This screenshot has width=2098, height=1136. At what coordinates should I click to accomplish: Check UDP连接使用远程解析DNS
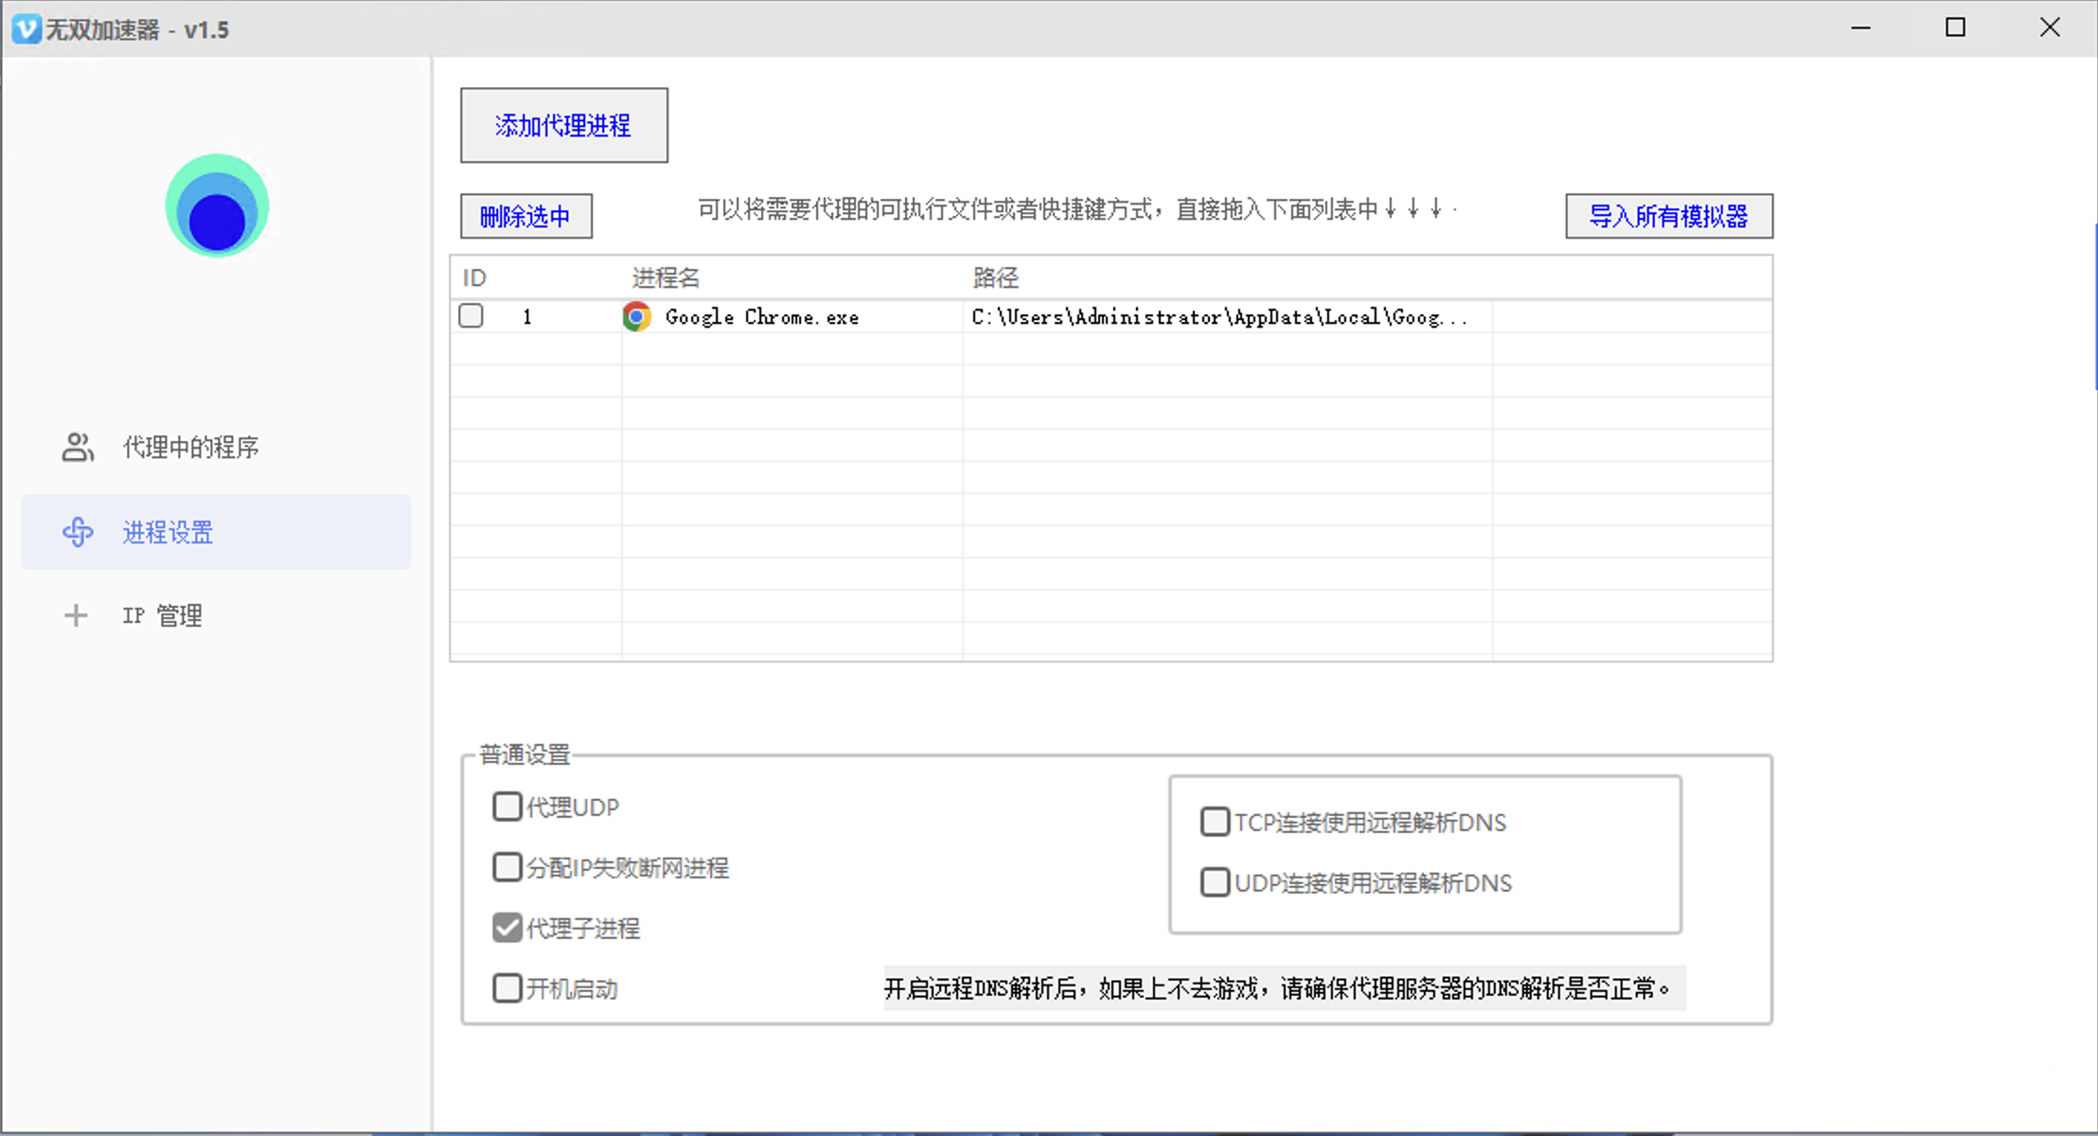pyautogui.click(x=1214, y=881)
